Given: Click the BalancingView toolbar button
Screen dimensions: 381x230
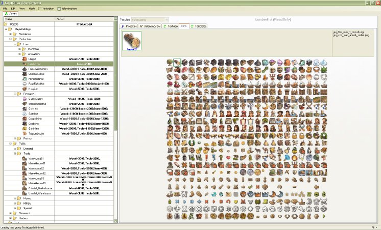Looking at the screenshot, I should [x=67, y=9].
